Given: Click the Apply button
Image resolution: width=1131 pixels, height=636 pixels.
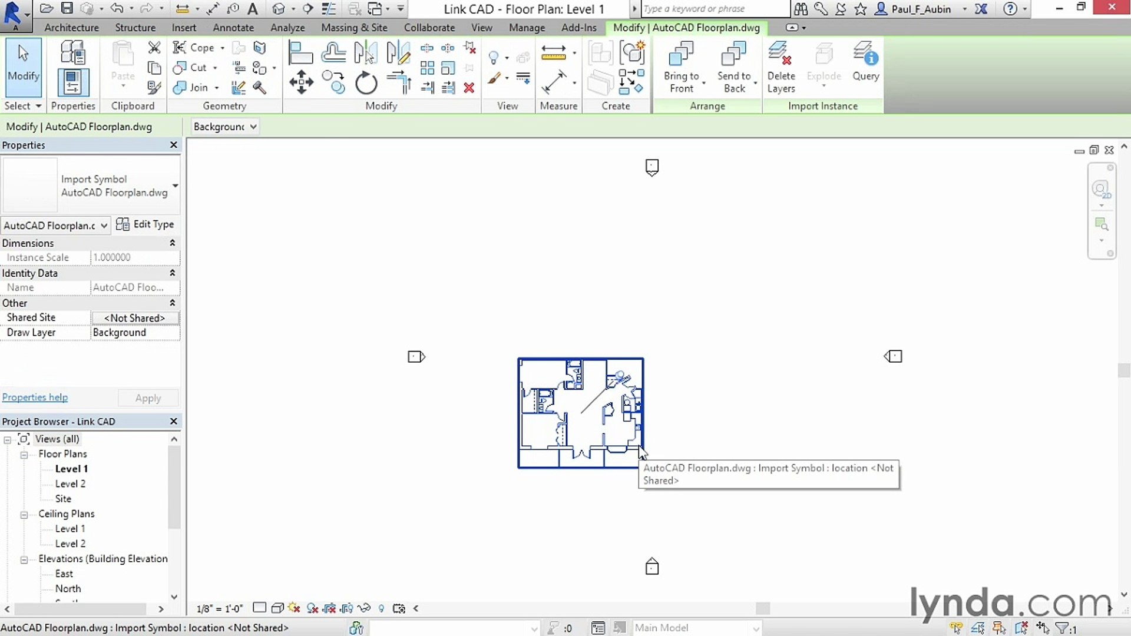Looking at the screenshot, I should (x=148, y=398).
